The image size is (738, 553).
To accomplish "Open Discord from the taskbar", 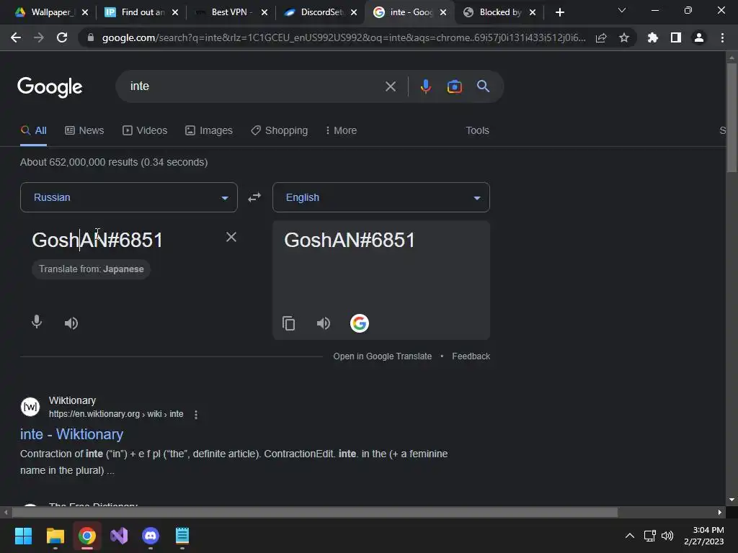I will click(151, 536).
